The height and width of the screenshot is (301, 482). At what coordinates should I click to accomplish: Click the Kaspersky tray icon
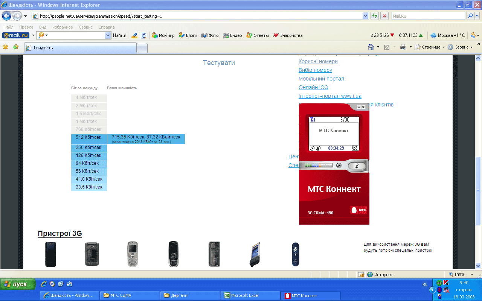click(x=446, y=283)
